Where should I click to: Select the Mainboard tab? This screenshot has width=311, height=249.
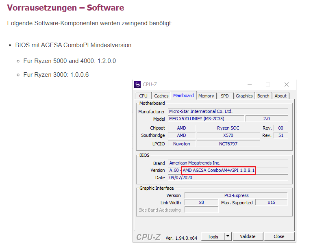(183, 95)
